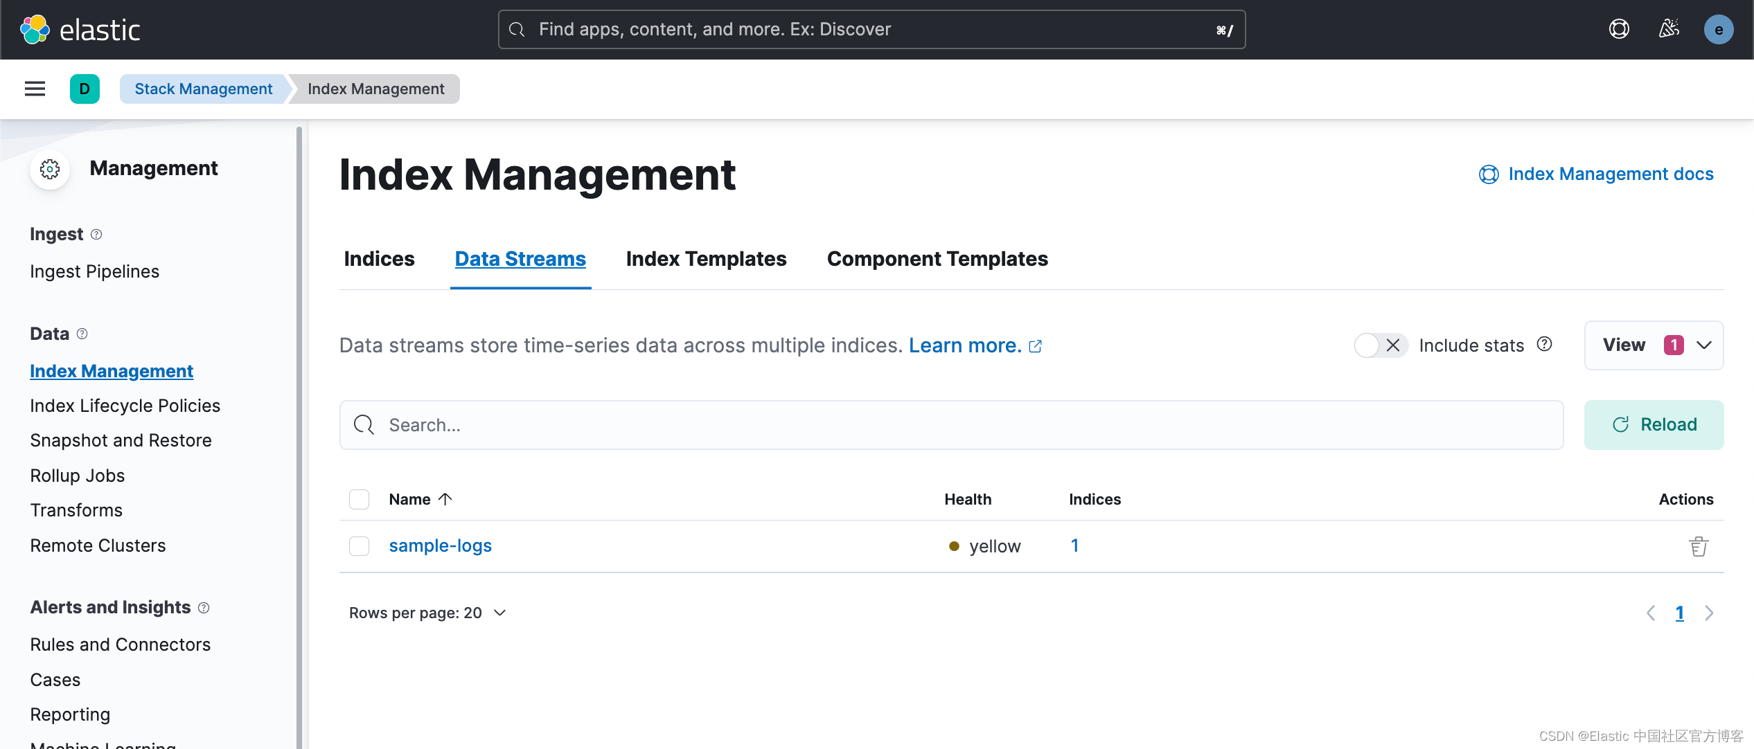Toggle the Include stats switch

1380,345
